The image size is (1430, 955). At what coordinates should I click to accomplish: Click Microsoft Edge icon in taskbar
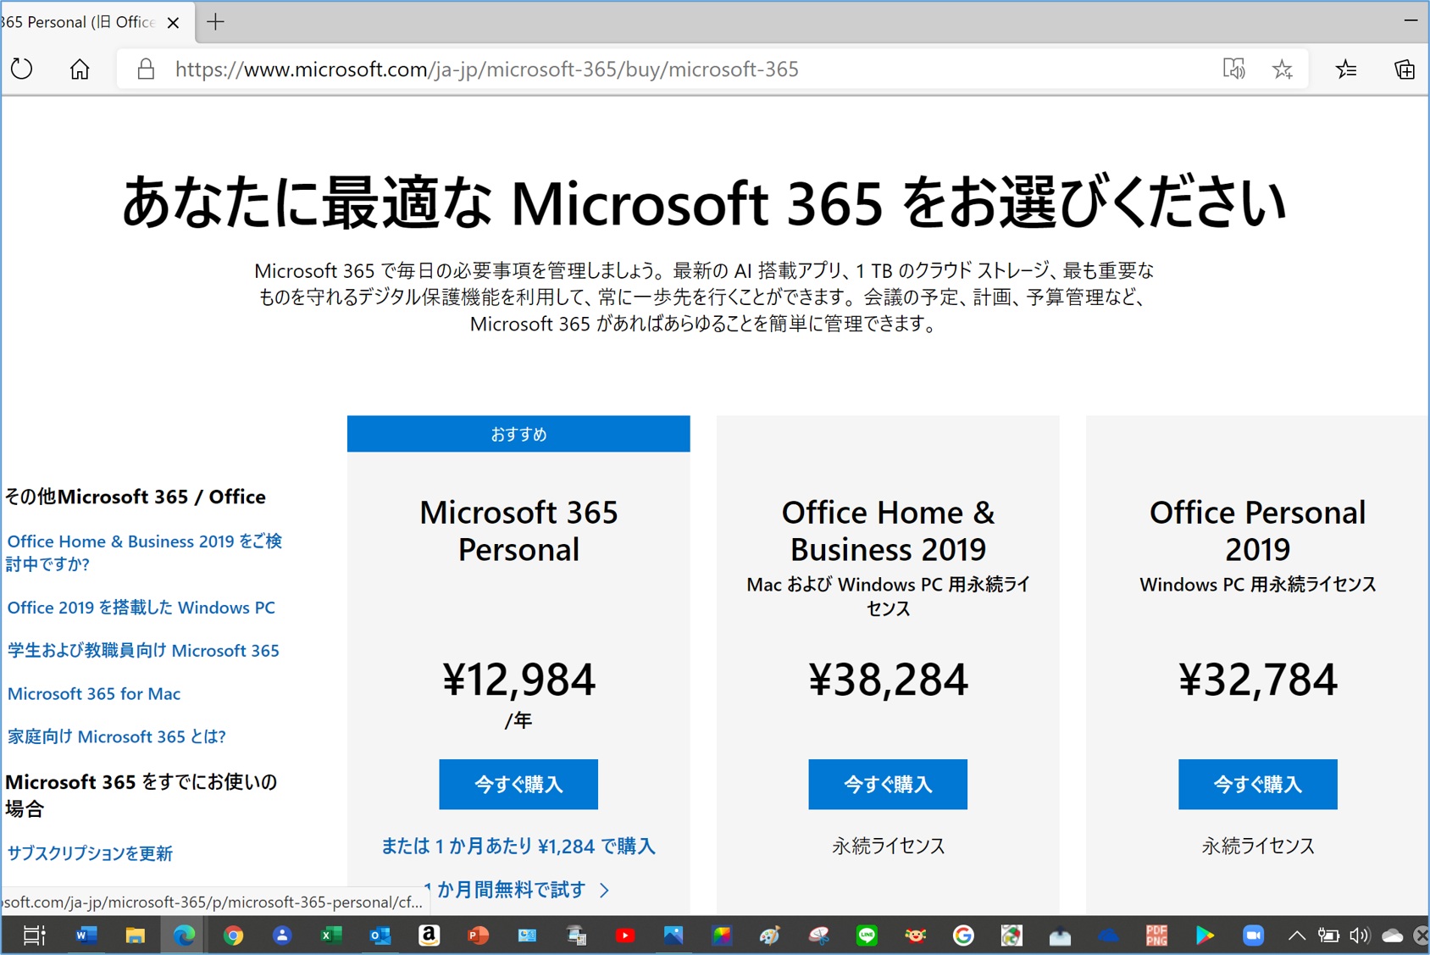pos(184,936)
